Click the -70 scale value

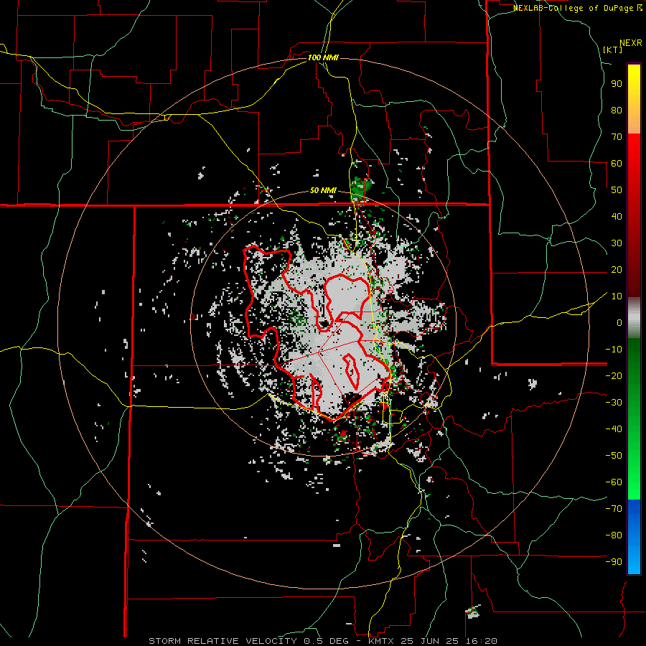coord(614,509)
